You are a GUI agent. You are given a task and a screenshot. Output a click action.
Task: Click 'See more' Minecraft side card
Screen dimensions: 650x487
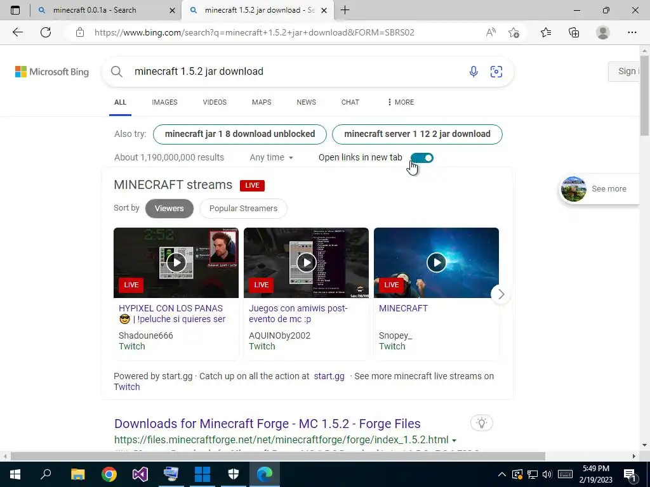[x=599, y=189]
